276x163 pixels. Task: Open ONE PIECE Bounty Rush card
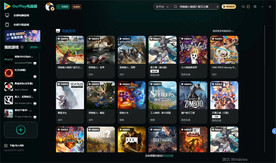point(224,57)
